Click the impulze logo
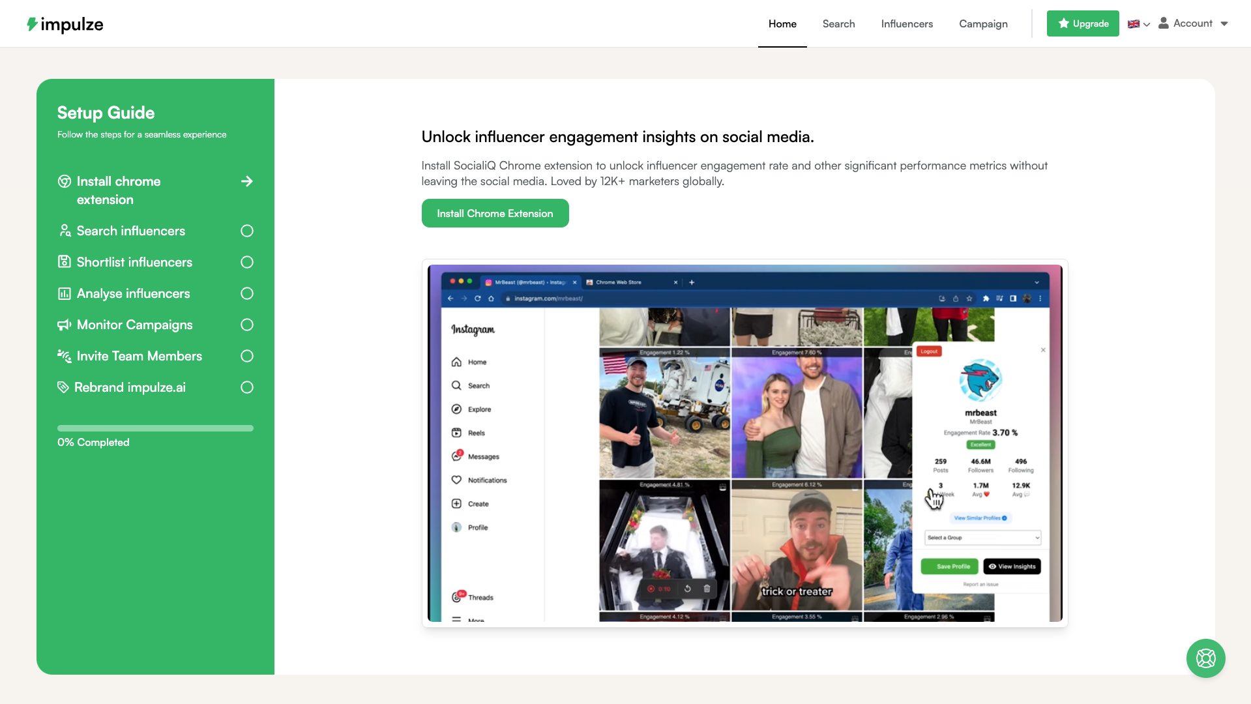 pos(65,24)
